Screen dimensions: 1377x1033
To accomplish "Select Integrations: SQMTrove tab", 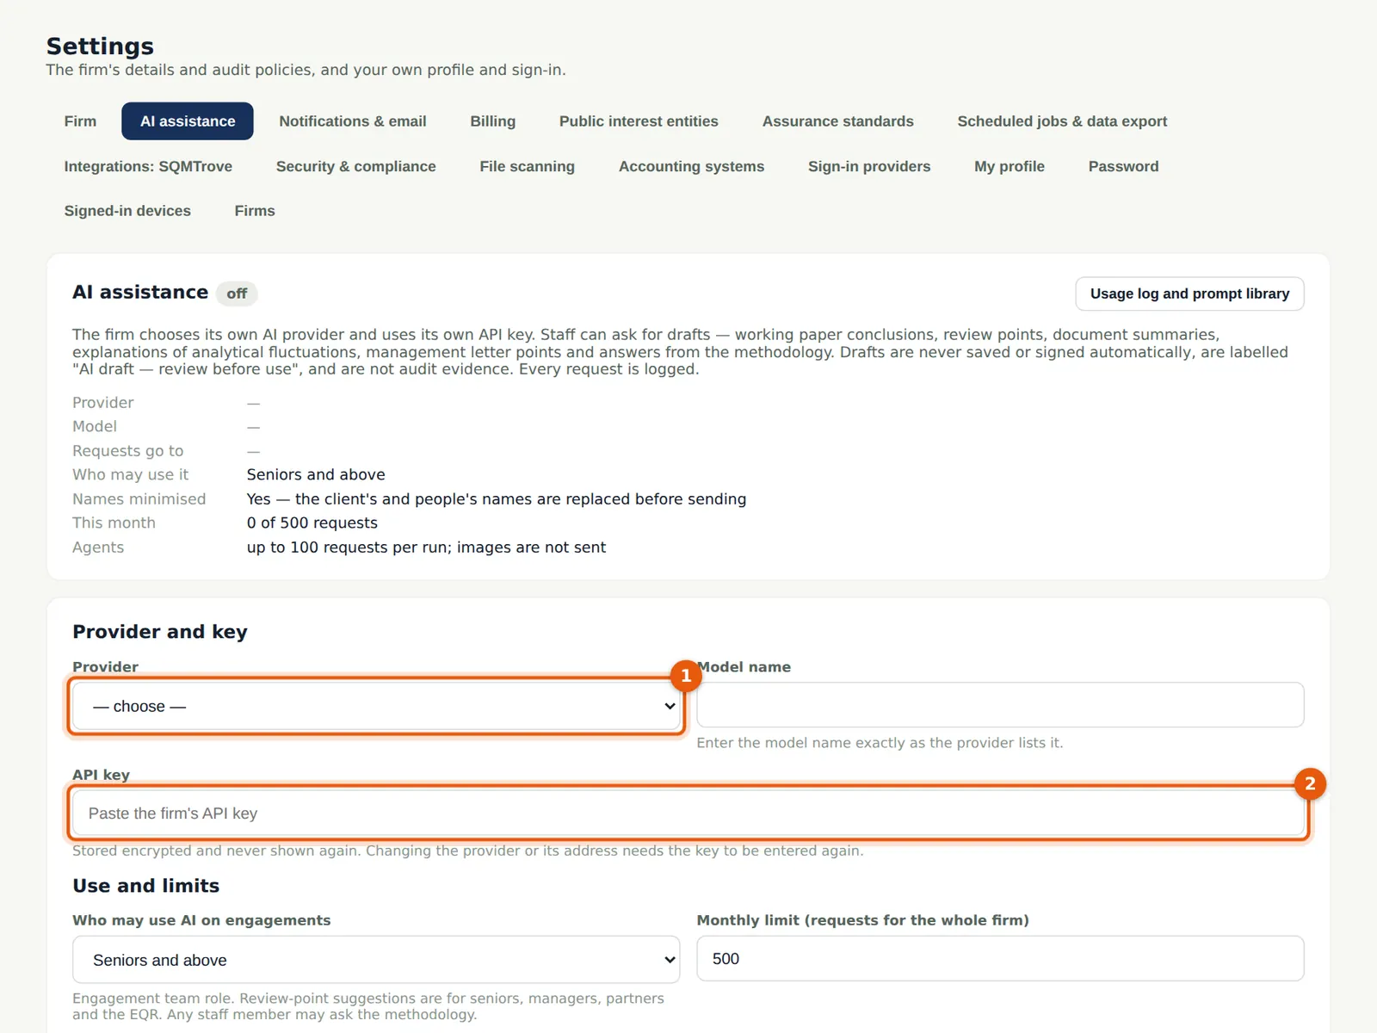I will click(148, 166).
